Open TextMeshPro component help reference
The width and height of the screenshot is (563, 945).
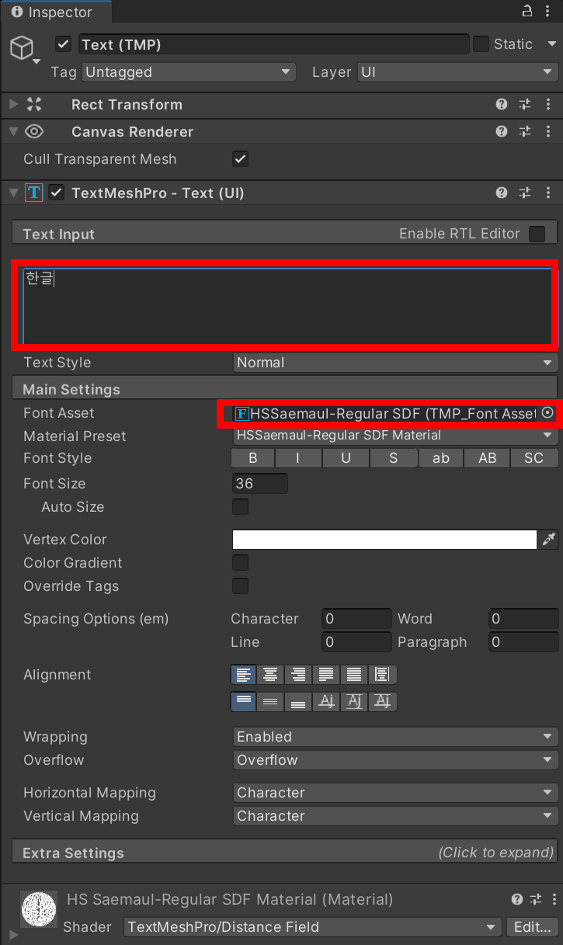tap(502, 193)
